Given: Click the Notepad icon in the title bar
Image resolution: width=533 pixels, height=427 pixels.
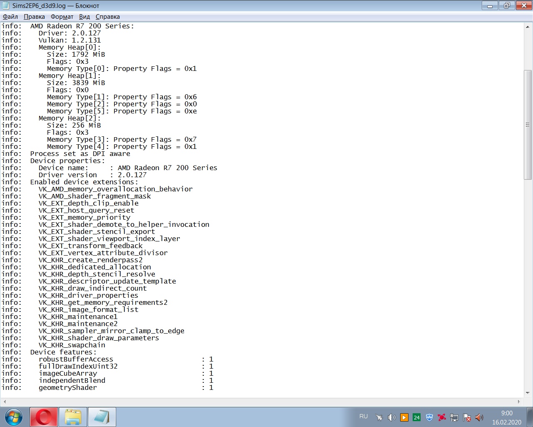Looking at the screenshot, I should pyautogui.click(x=6, y=6).
